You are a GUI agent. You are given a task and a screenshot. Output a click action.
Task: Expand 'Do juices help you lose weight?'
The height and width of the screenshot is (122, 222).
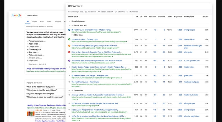(x=40, y=94)
